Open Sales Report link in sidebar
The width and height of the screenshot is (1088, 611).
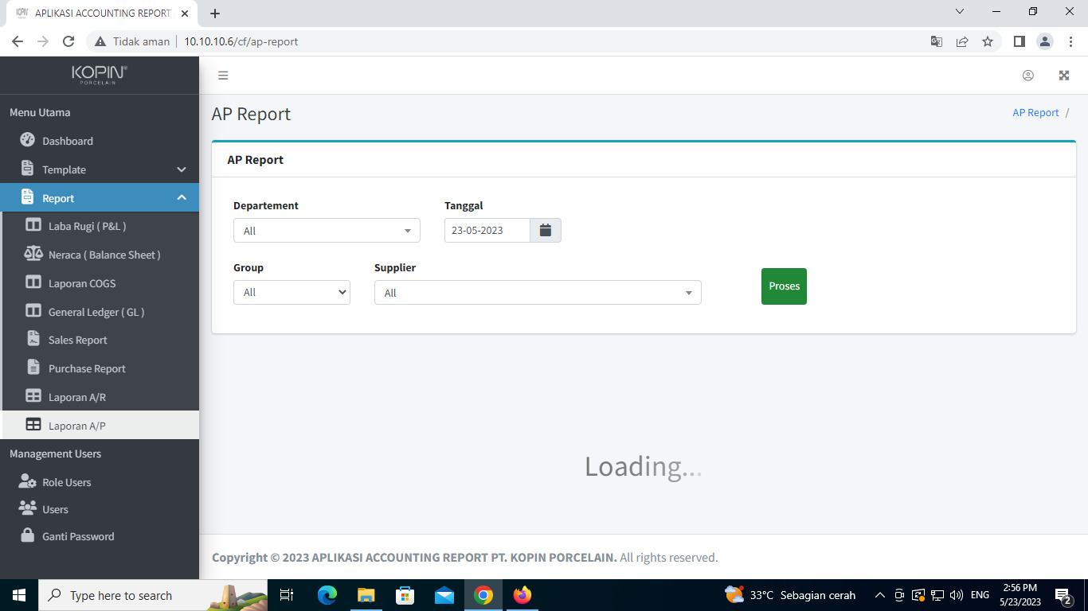click(x=100, y=340)
